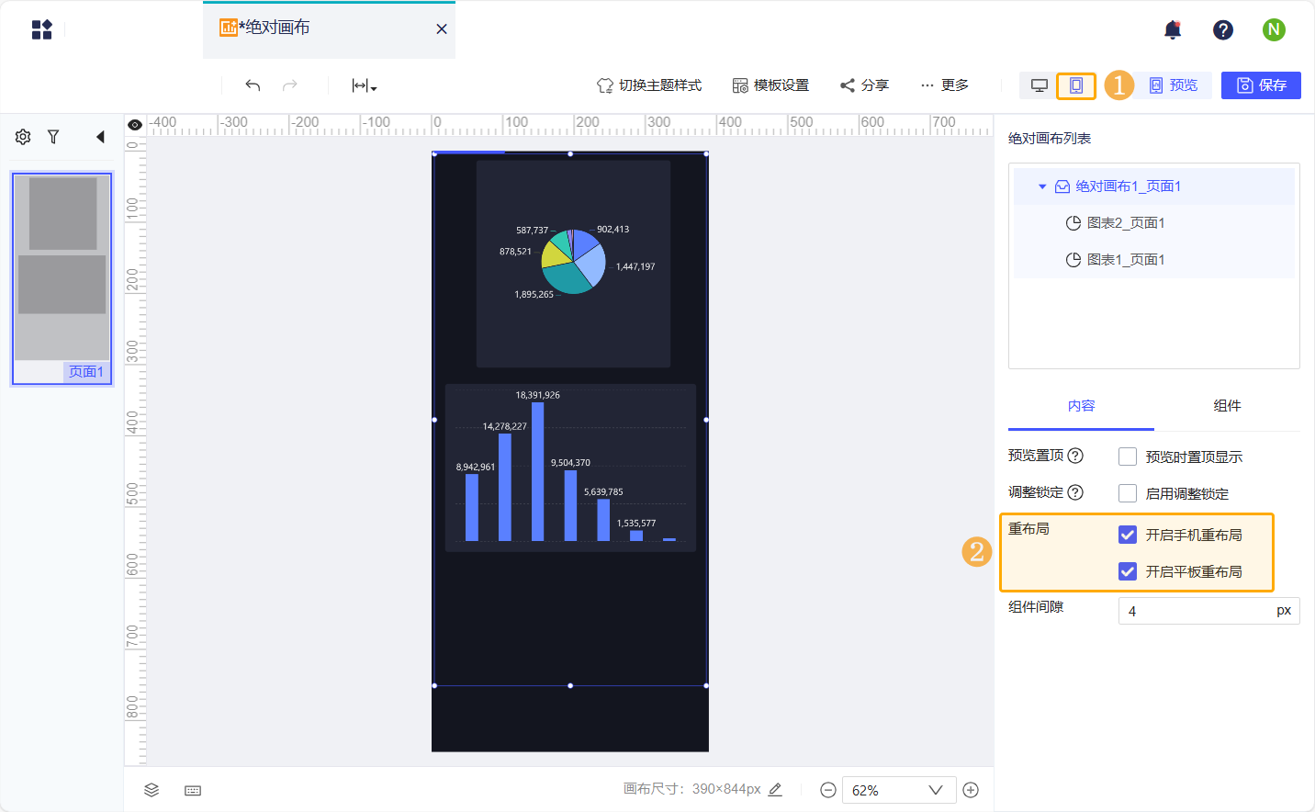
Task: Open the keyboard shortcuts icon
Action: (193, 790)
